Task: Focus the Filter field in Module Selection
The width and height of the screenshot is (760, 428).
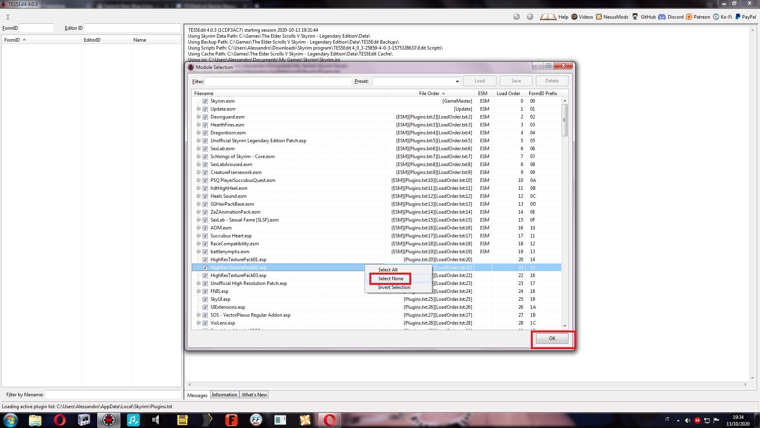Action: [278, 81]
